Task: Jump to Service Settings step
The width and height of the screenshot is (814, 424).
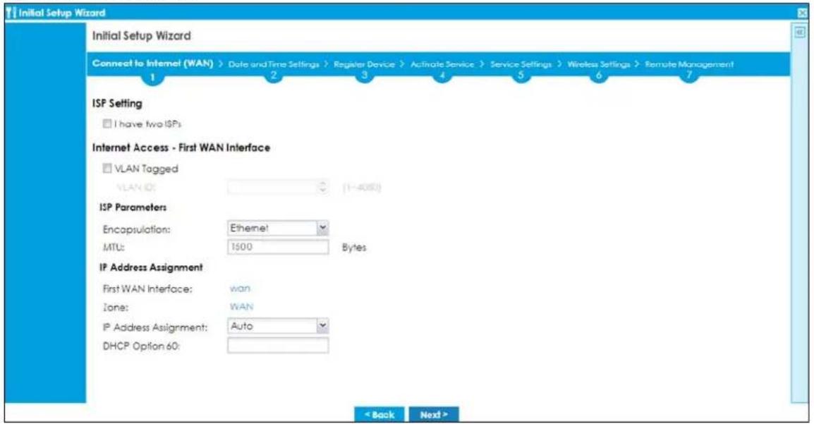Action: click(521, 64)
